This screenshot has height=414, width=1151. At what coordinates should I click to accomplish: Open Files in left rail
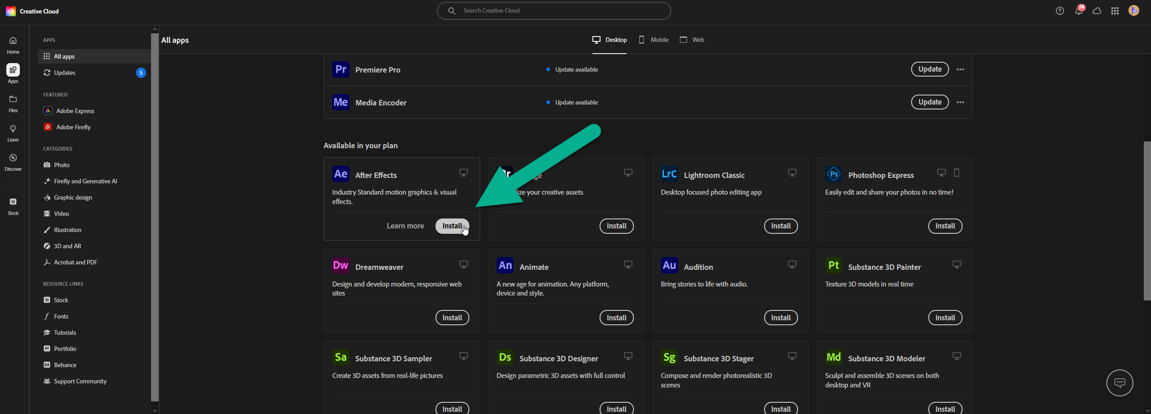tap(13, 104)
